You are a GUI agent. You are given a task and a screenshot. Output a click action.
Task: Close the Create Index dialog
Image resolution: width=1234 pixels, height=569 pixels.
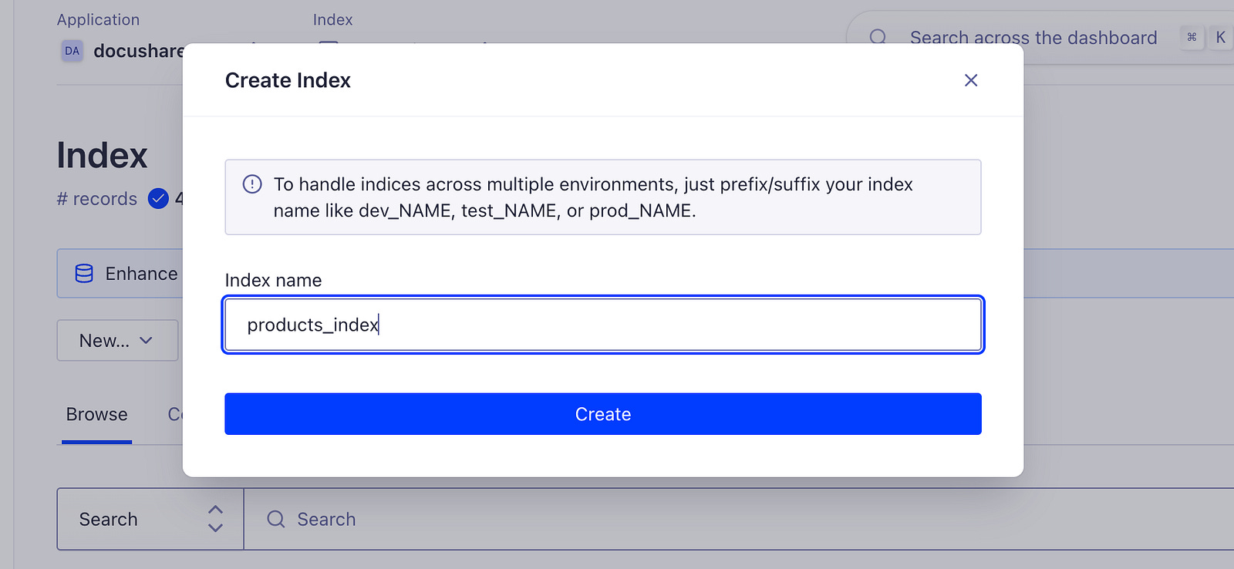[971, 80]
